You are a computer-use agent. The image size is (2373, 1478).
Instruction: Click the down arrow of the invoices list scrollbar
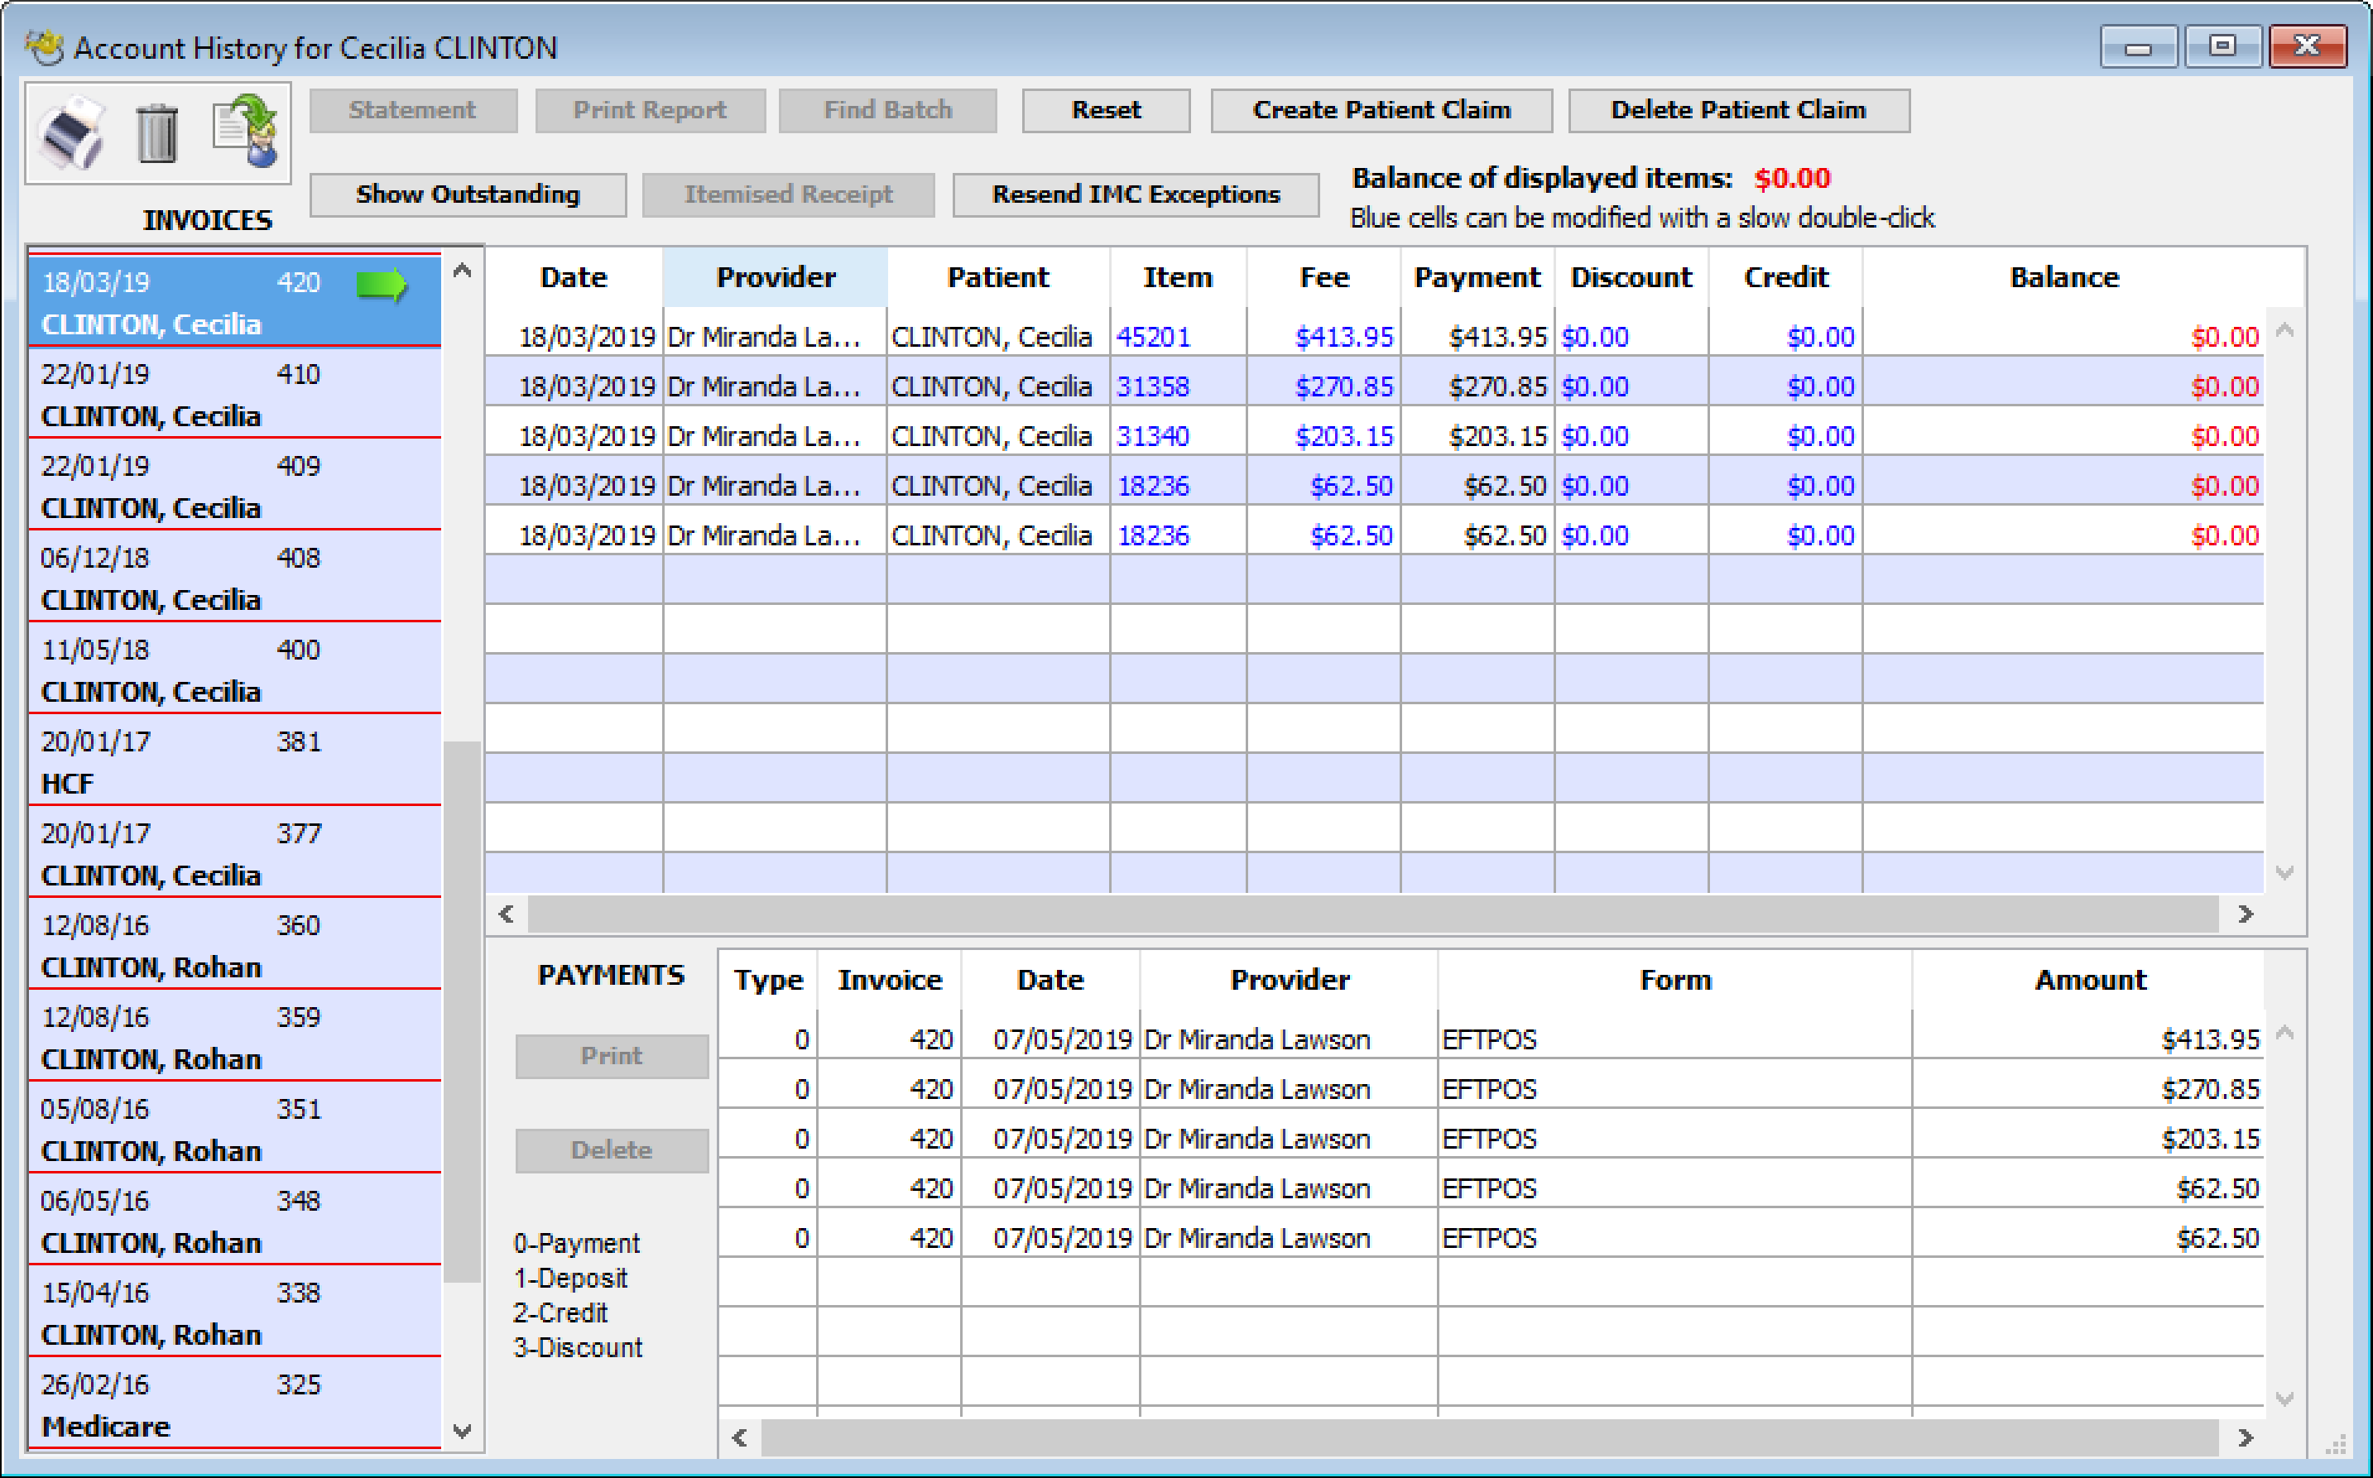(463, 1431)
